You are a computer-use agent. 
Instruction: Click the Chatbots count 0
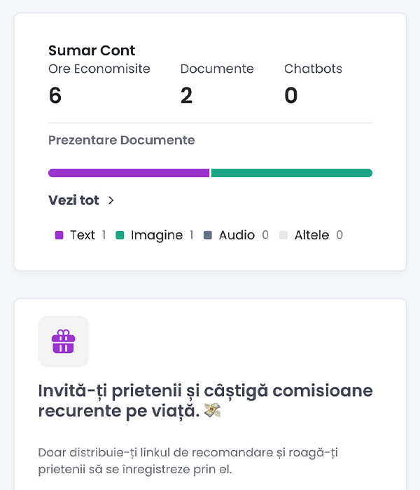(291, 95)
